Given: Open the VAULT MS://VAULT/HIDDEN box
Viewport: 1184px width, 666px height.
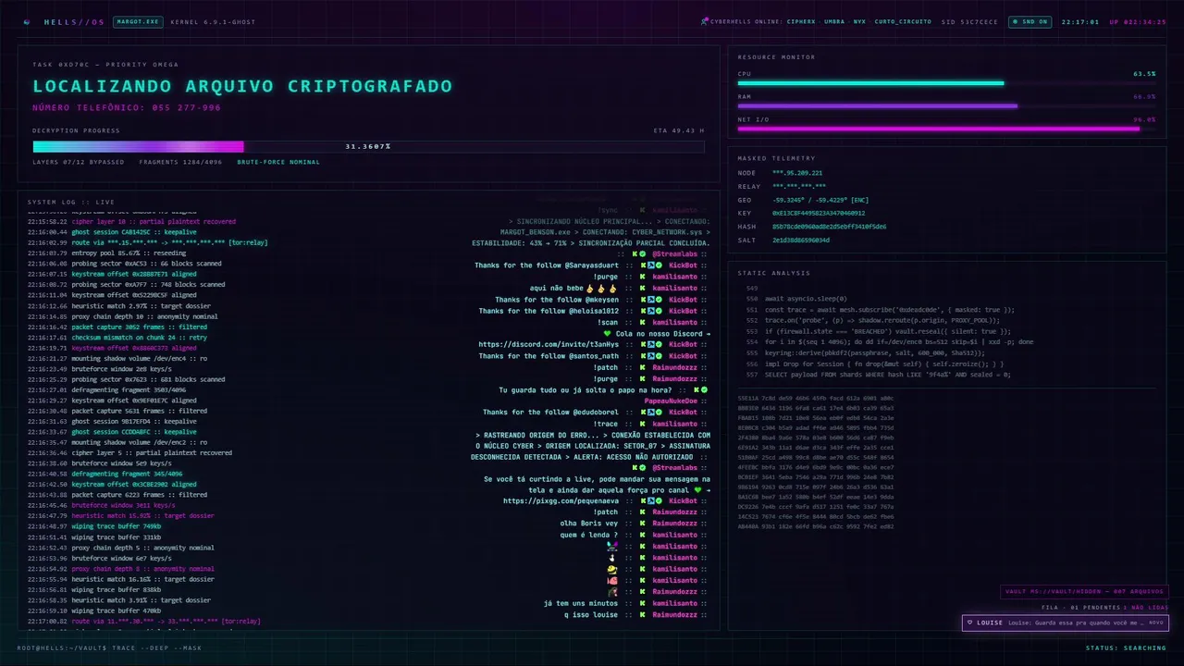Looking at the screenshot, I should [1084, 592].
